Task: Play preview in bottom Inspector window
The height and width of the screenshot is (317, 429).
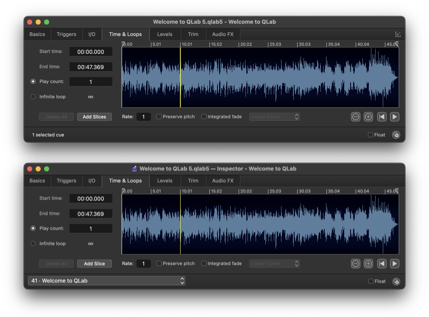Action: [x=395, y=264]
